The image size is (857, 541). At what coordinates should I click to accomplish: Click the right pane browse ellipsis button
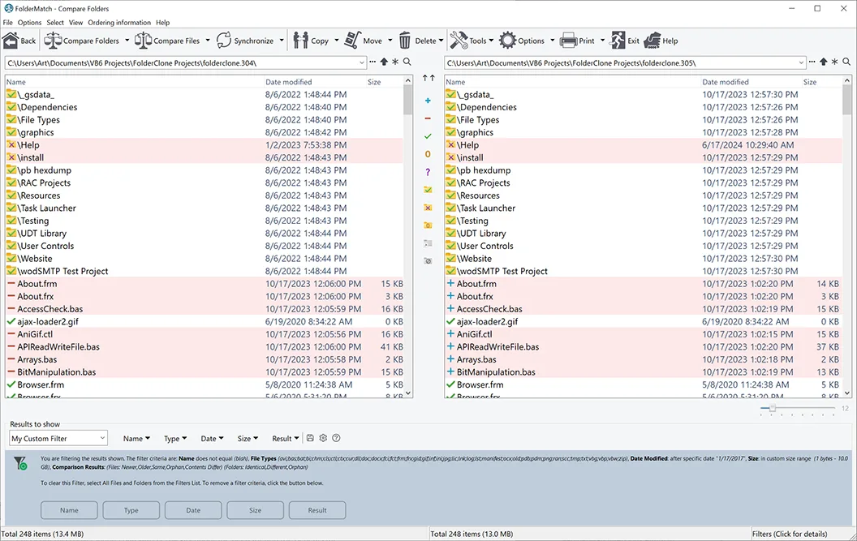point(812,62)
